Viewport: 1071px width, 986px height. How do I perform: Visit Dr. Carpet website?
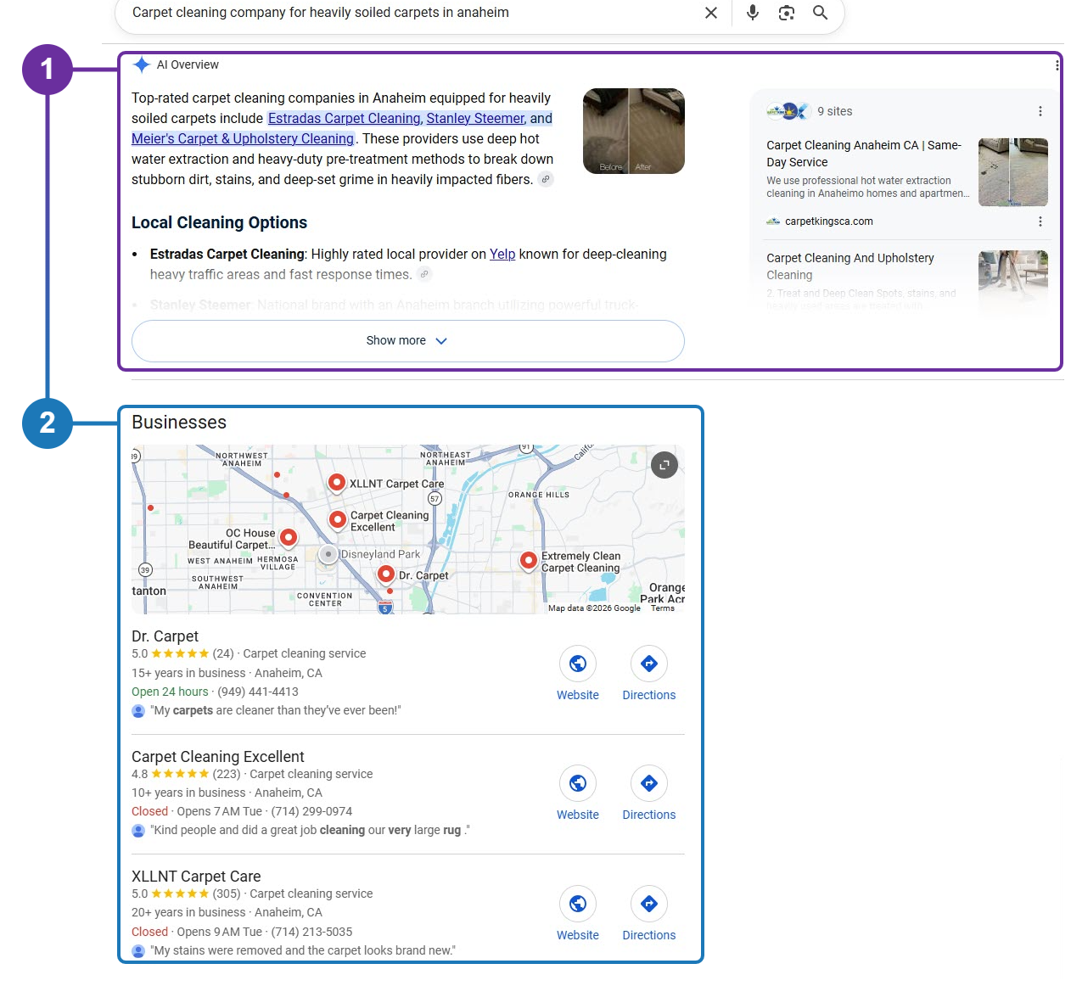(578, 675)
